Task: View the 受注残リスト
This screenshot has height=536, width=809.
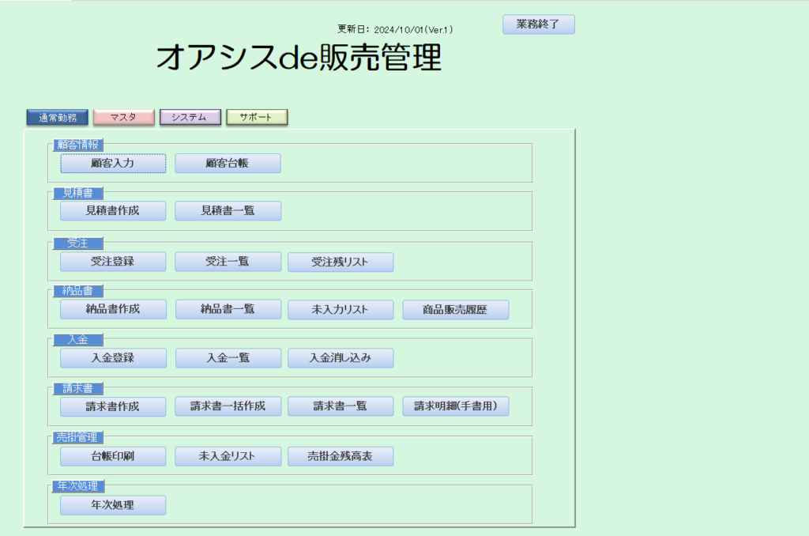Action: [341, 262]
